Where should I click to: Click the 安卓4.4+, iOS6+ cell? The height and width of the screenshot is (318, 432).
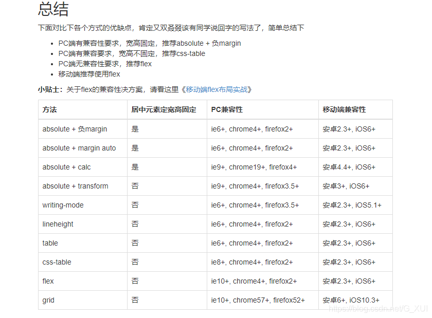349,167
